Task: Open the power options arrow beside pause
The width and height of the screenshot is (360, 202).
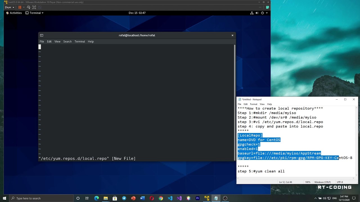Action: tap(24, 7)
